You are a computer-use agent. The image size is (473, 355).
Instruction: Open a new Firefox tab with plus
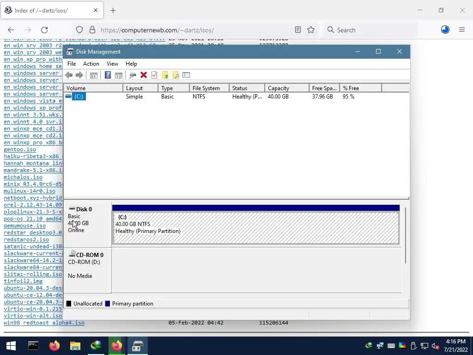point(113,11)
